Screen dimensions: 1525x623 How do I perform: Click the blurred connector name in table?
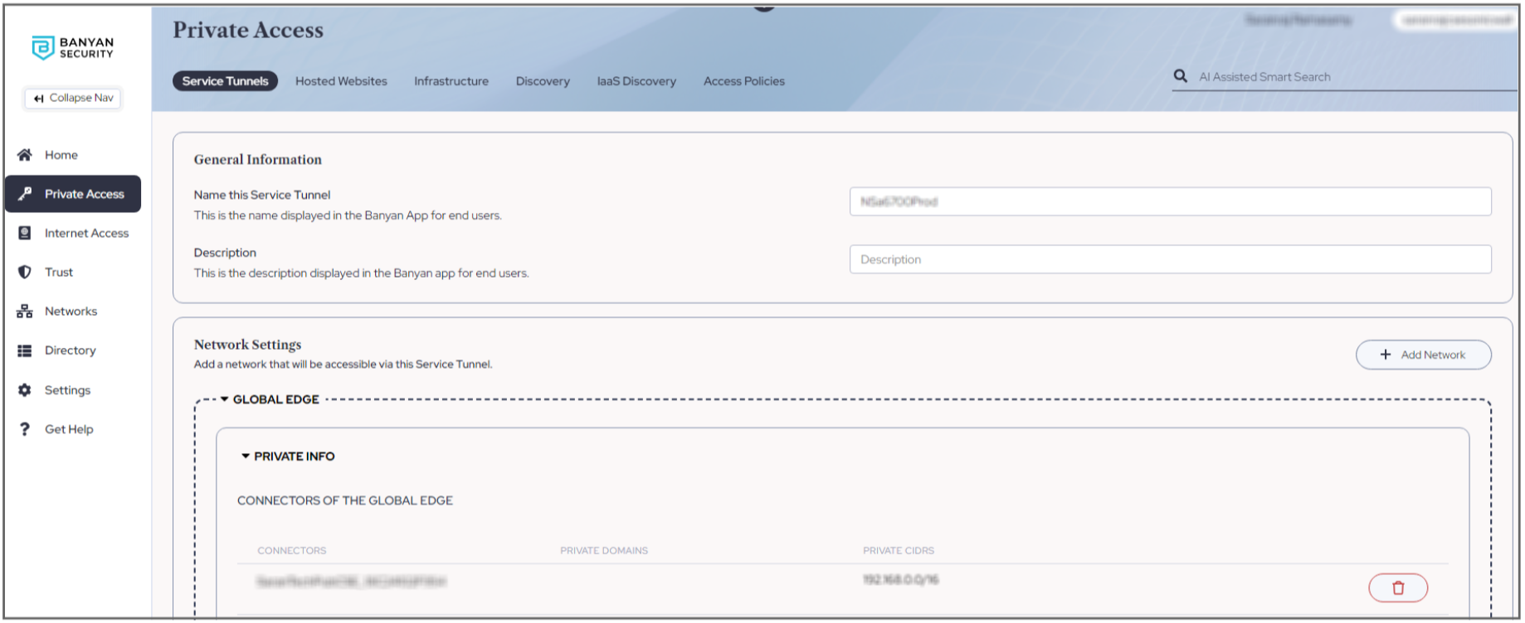[351, 582]
